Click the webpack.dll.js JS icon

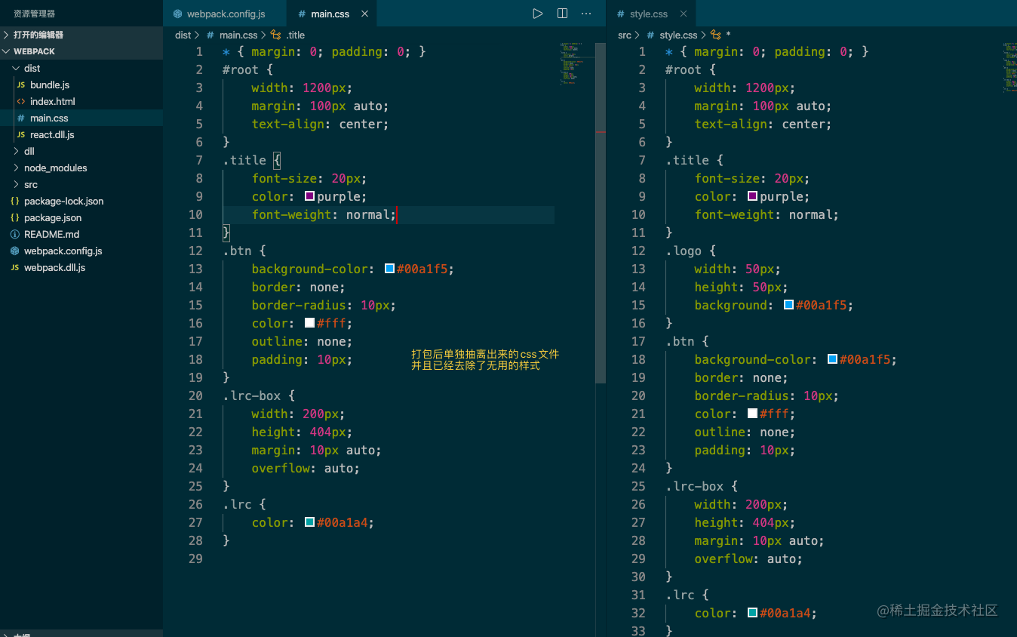coord(15,267)
